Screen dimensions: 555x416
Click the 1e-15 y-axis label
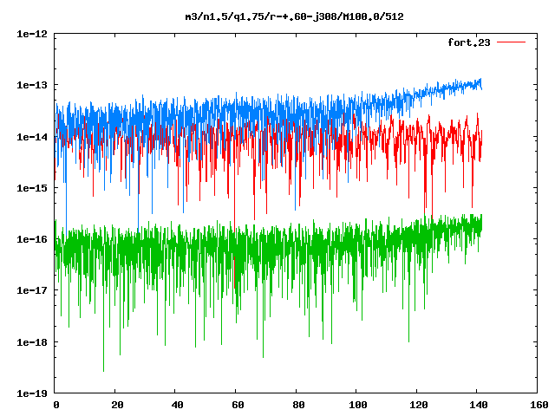point(32,188)
